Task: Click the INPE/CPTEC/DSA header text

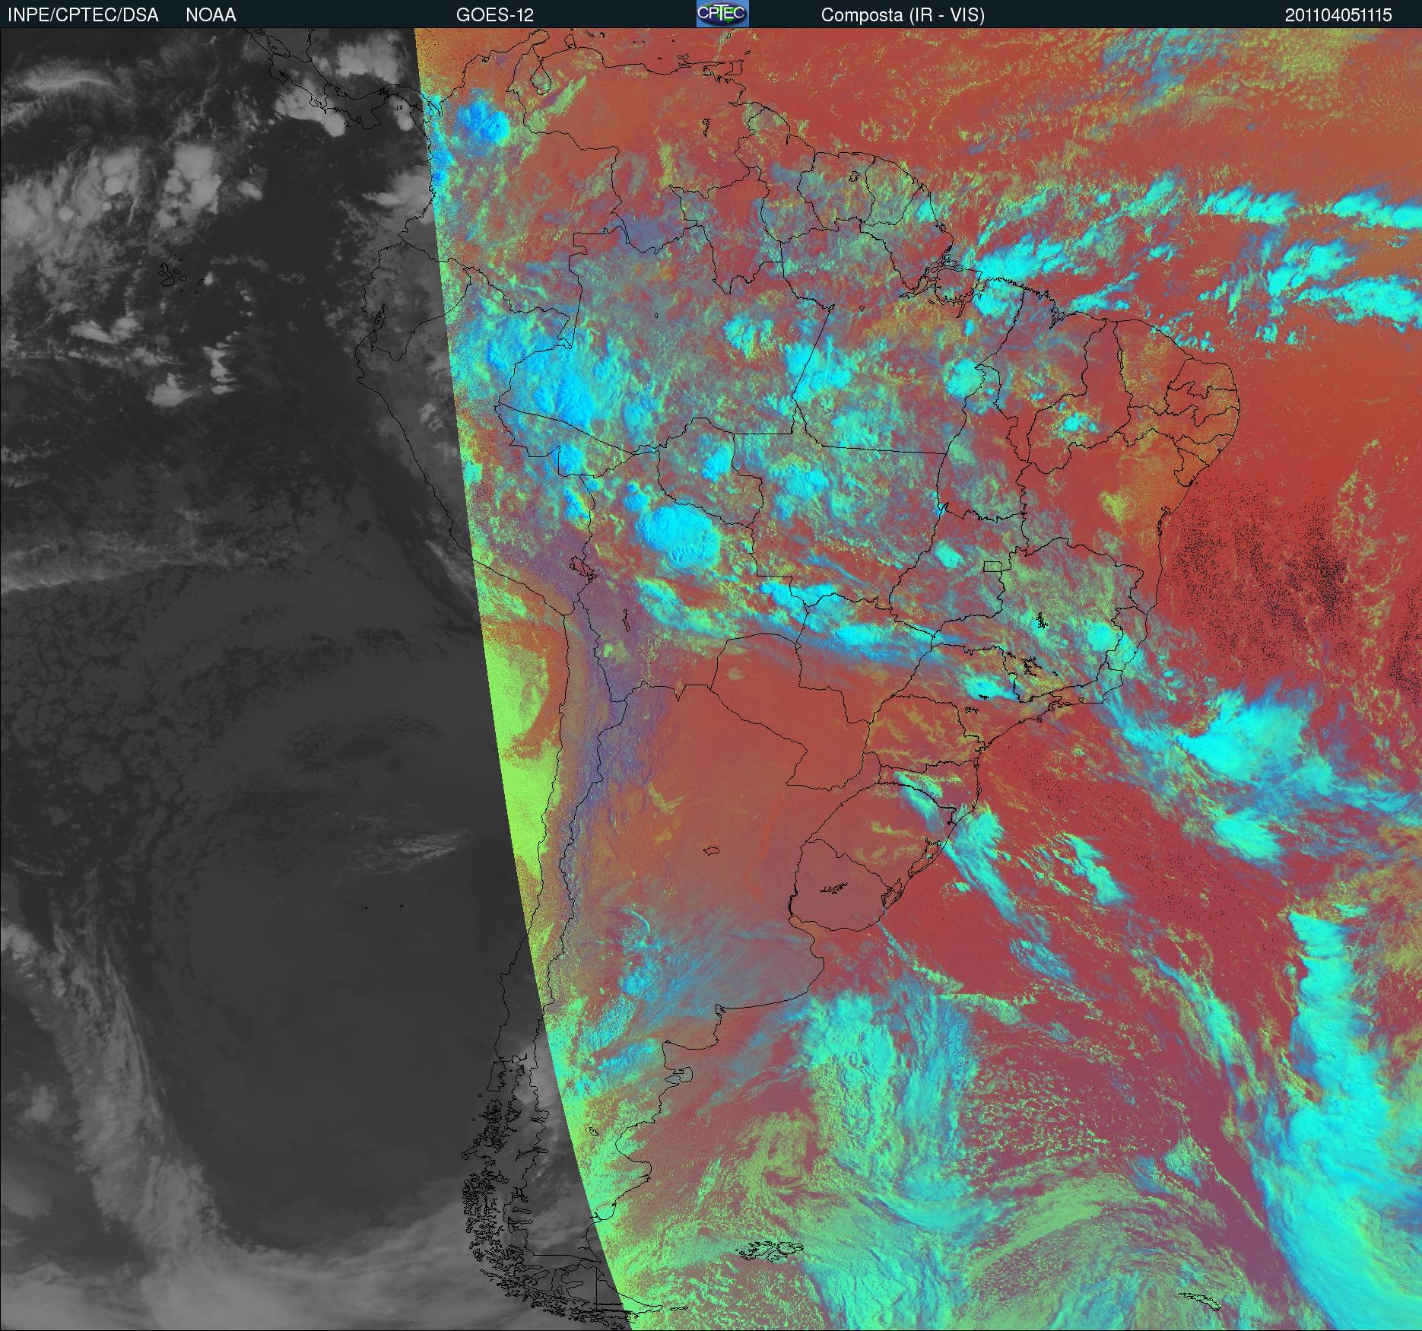Action: [83, 15]
